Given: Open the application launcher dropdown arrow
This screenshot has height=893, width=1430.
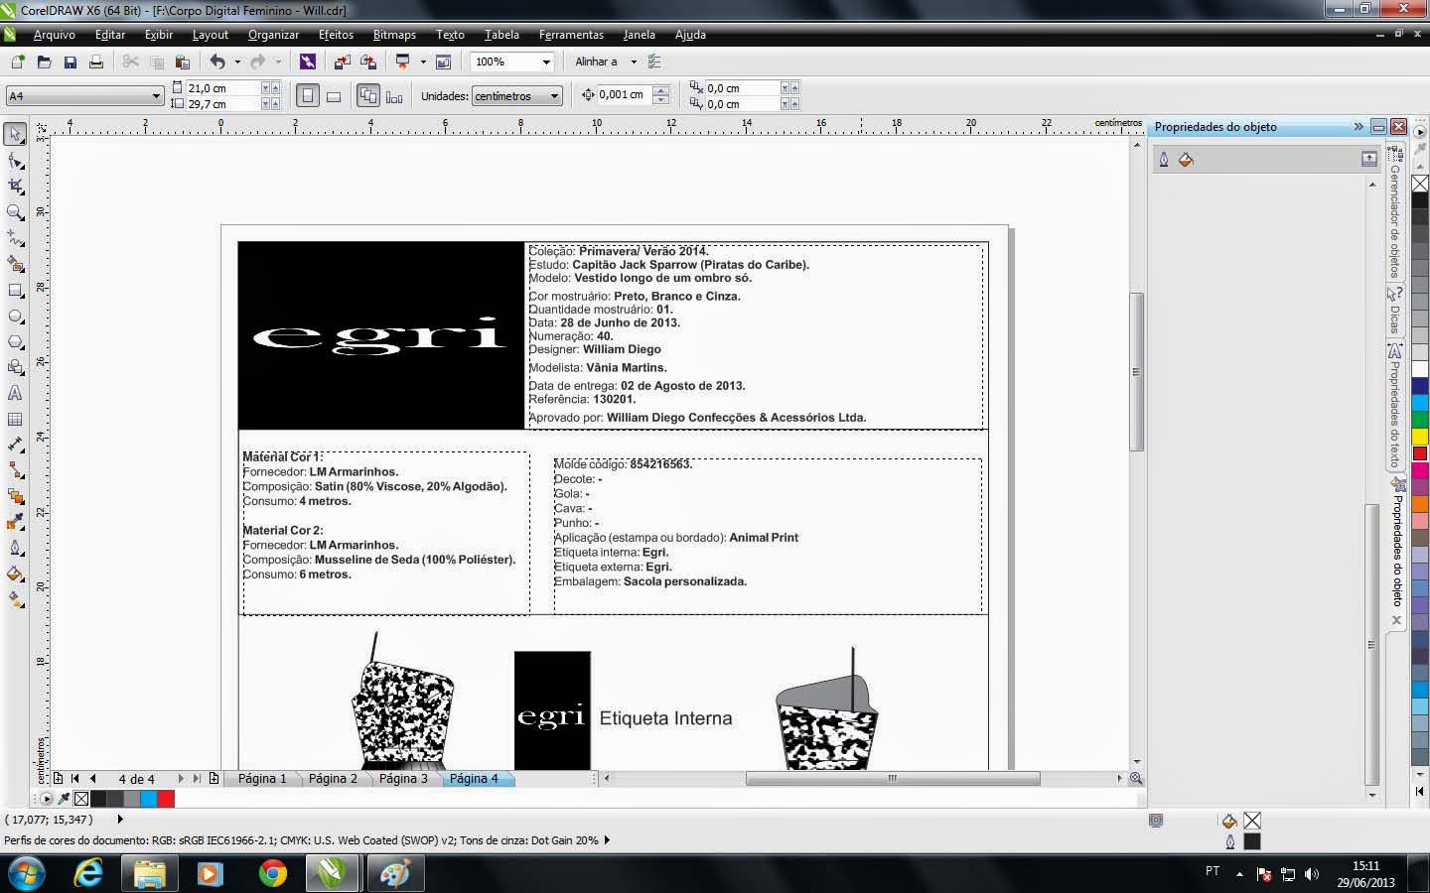Looking at the screenshot, I should (423, 62).
